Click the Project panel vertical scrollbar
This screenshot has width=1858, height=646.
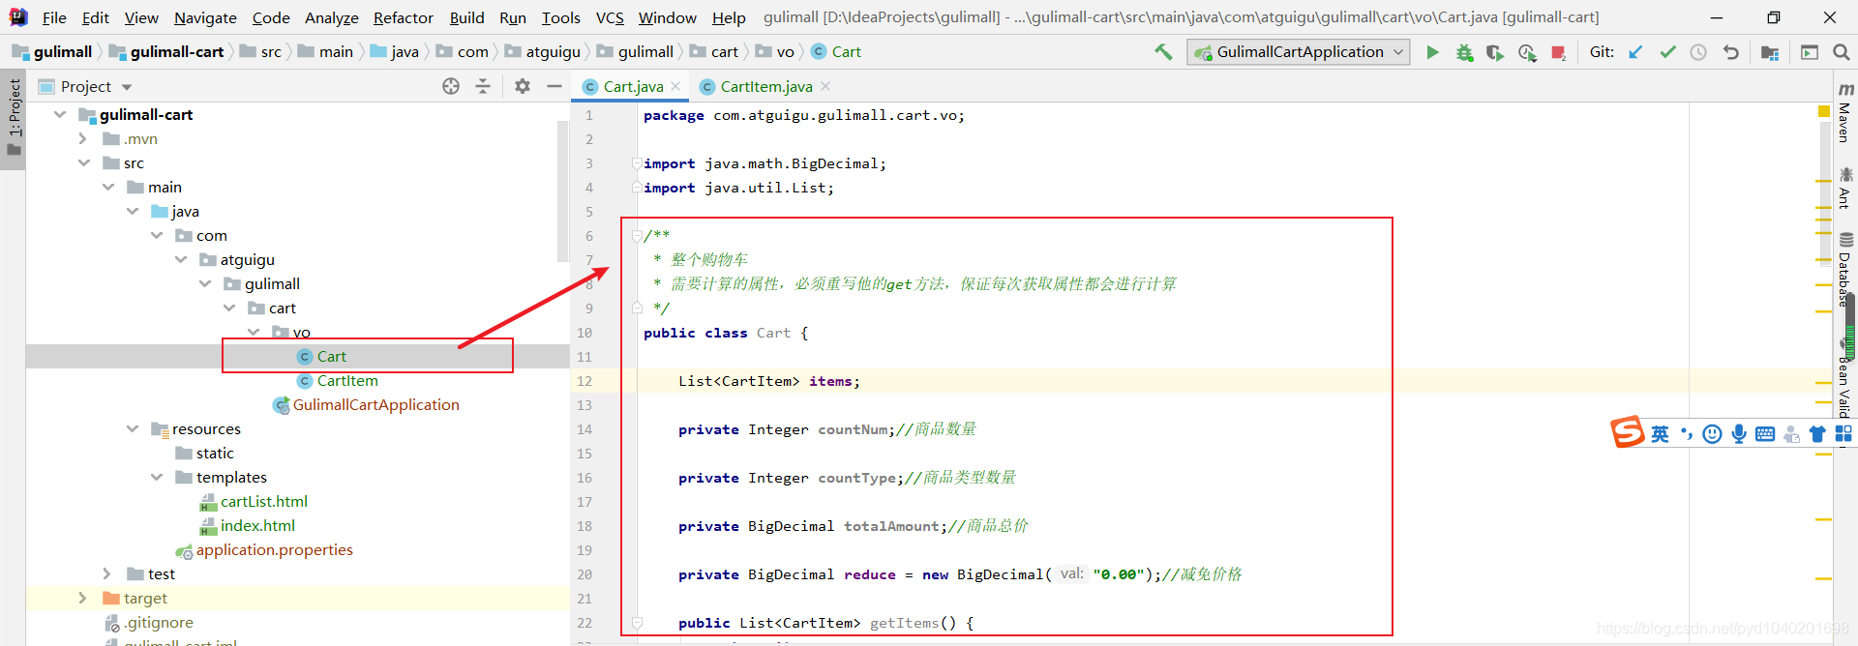coord(563,191)
